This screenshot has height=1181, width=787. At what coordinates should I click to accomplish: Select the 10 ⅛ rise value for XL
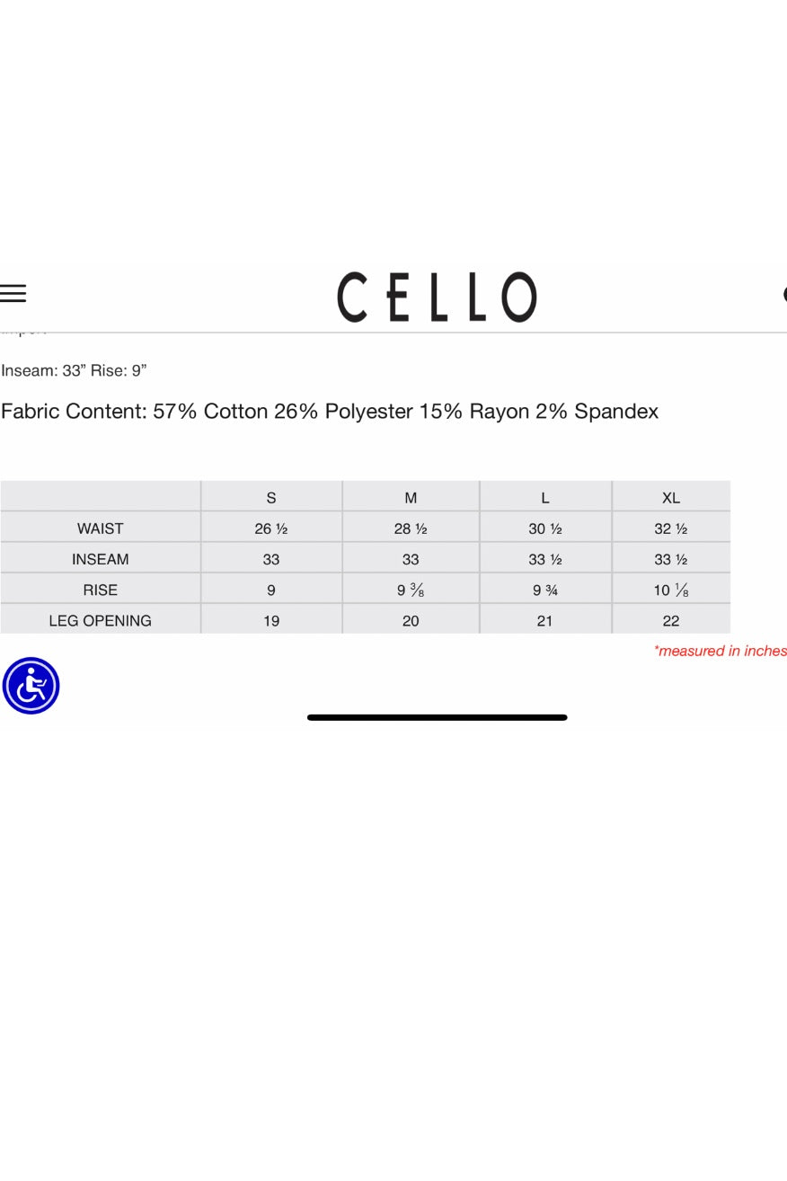click(x=671, y=590)
